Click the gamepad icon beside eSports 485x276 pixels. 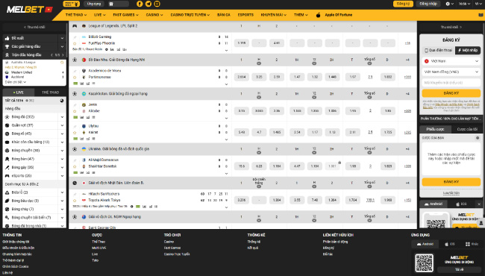pos(7,175)
